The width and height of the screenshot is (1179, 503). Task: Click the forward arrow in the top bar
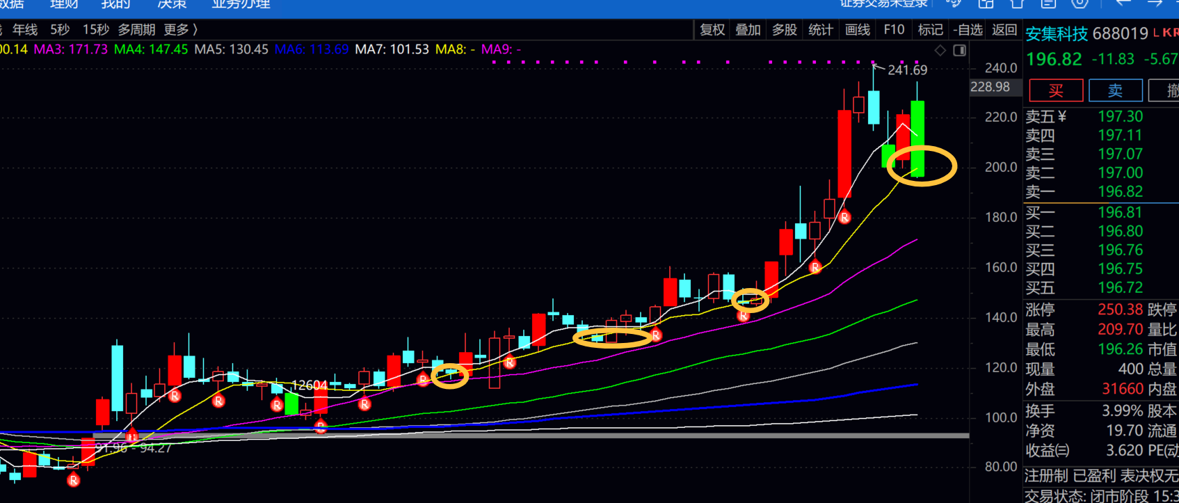(1155, 3)
